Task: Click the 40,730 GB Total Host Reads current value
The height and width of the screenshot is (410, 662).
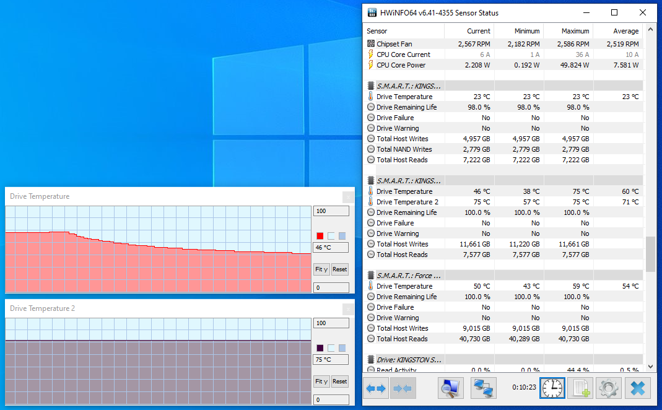Action: pos(474,339)
